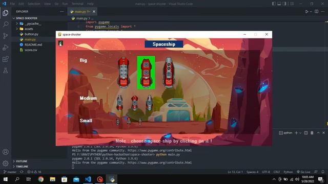Toggle the primary sidebar layout icon
Viewport: 328px width, 184px height.
tap(274, 4)
